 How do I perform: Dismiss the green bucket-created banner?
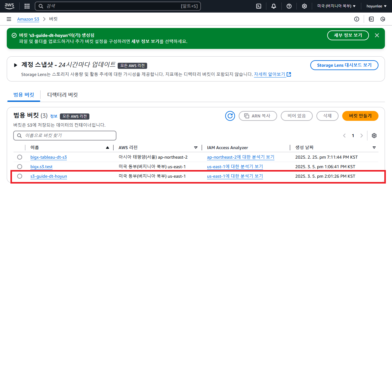click(x=377, y=35)
